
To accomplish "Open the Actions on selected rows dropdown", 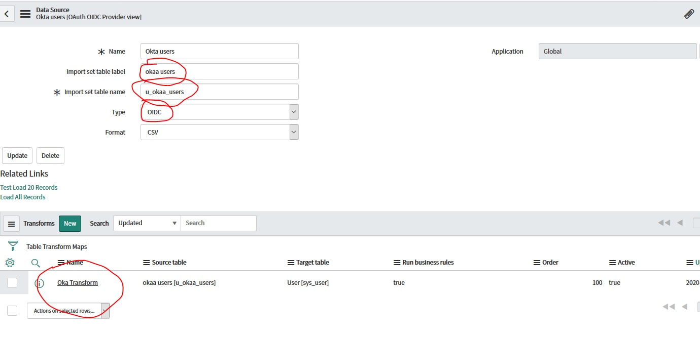I will pos(68,310).
